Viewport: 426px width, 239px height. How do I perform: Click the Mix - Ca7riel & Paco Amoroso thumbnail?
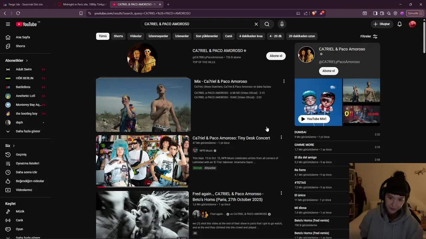143,105
